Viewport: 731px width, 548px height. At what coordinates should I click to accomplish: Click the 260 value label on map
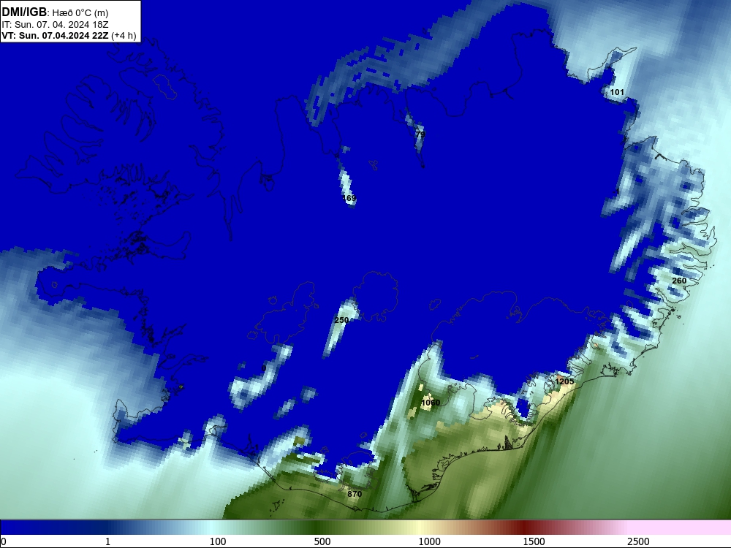(679, 281)
